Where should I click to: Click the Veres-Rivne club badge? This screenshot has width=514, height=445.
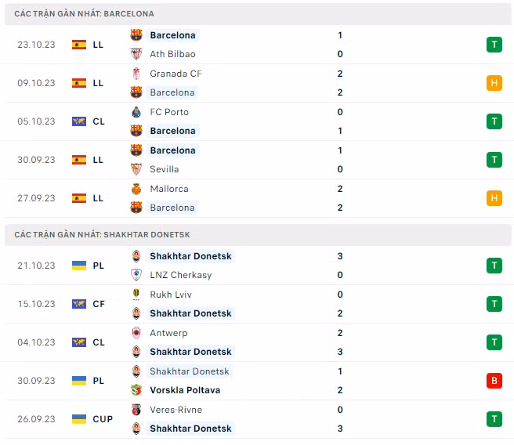(136, 410)
